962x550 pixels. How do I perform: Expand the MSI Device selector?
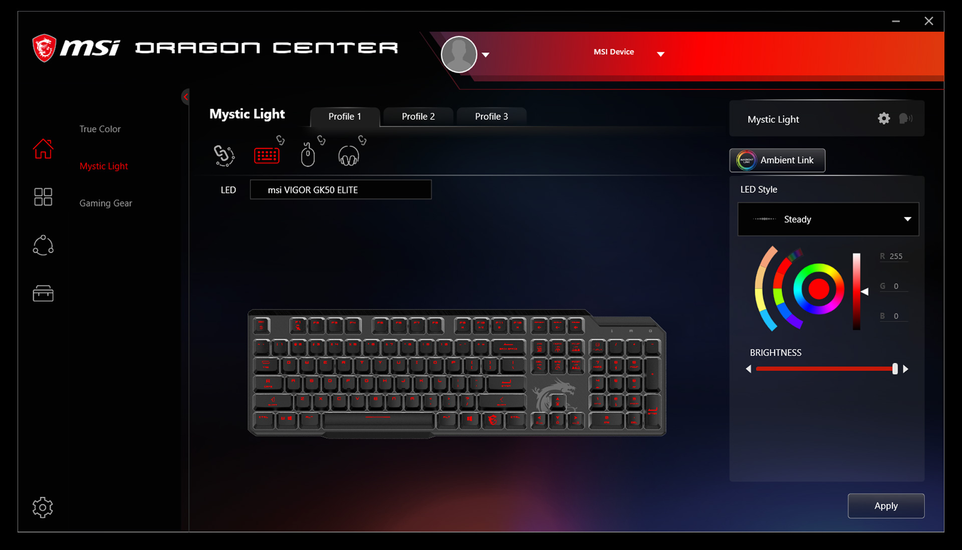pos(663,52)
